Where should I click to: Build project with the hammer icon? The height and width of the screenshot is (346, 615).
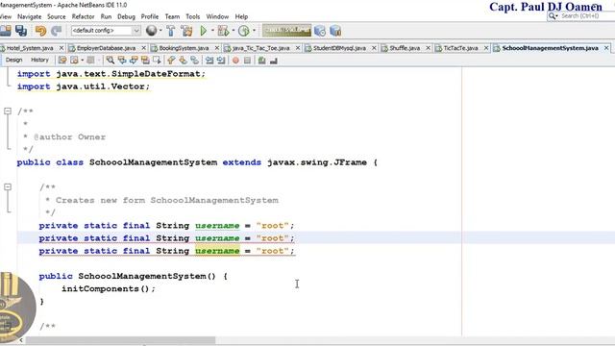pos(171,31)
